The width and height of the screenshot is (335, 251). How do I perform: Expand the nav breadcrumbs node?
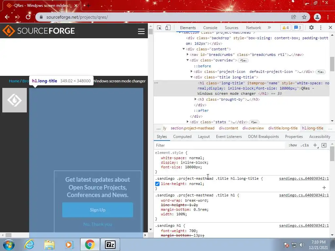[187, 55]
